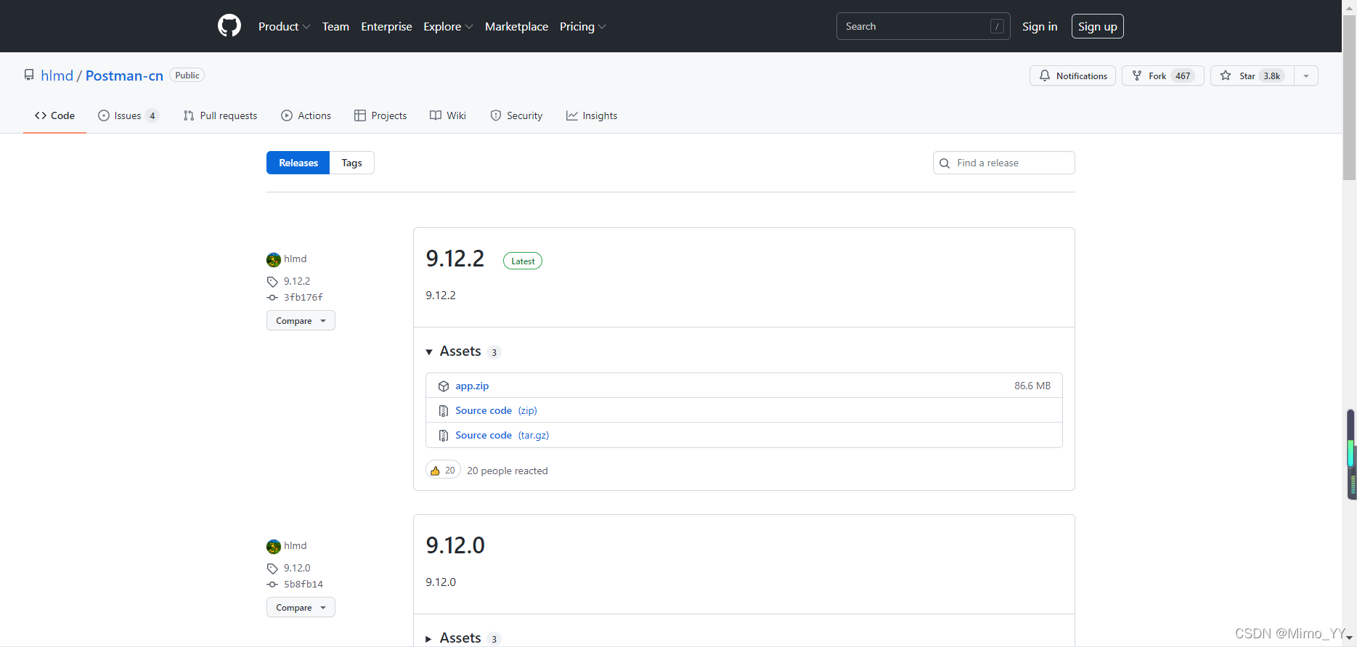This screenshot has height=647, width=1357.
Task: Click the Sign up button
Action: [x=1098, y=26]
